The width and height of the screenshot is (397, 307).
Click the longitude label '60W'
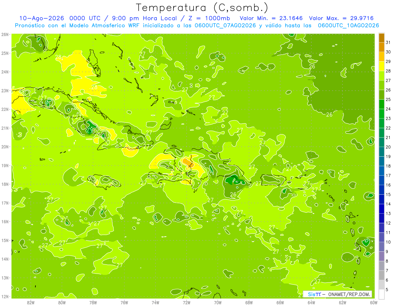[x=374, y=302]
